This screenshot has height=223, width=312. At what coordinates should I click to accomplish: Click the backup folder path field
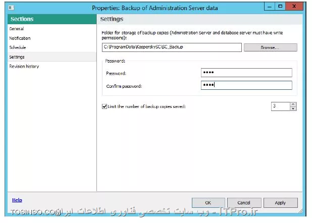point(172,47)
